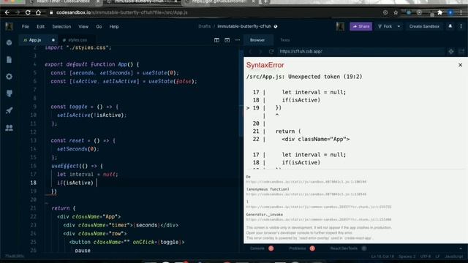Click the browser back arrow
Image resolution: width=468 pixels, height=263 pixels.
click(7, 12)
